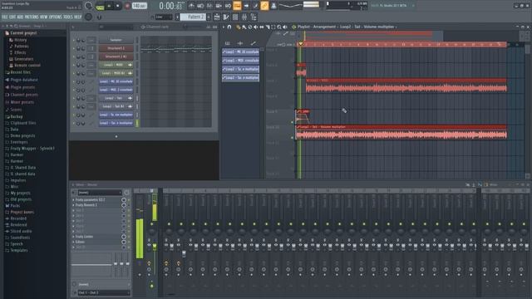Viewport: 532px width, 299px height.
Task: Open Sliced audio folder in browser
Action: [21, 231]
